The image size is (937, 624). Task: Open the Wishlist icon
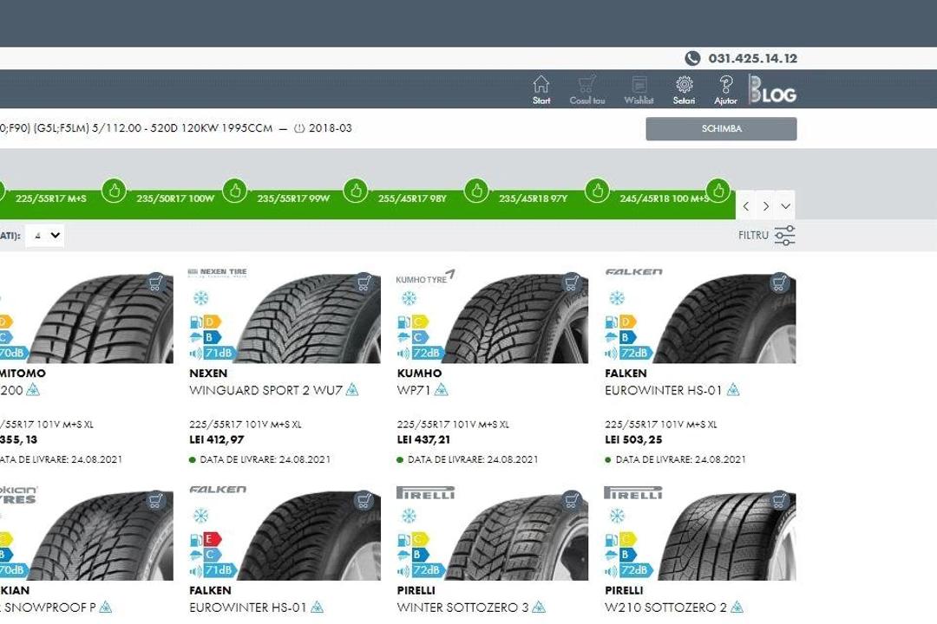tap(639, 89)
